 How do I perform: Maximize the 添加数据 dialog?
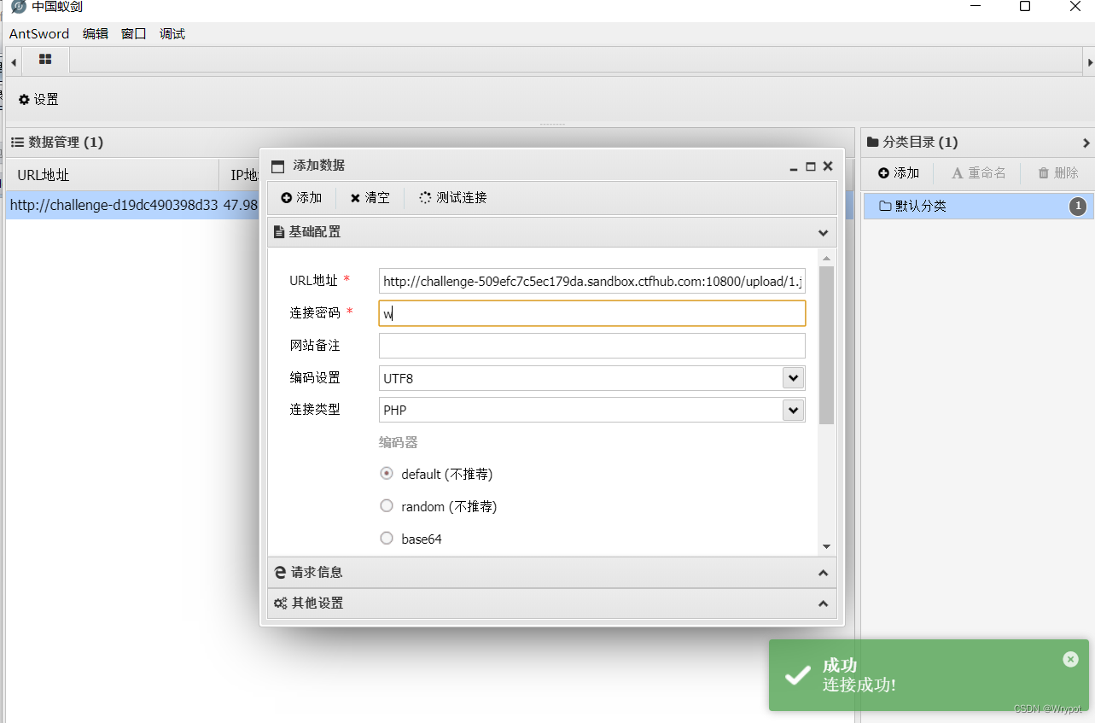pyautogui.click(x=811, y=166)
